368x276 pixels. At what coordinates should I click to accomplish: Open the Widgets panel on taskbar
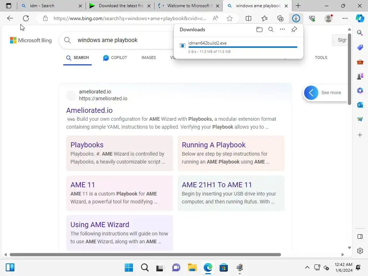tap(10, 267)
